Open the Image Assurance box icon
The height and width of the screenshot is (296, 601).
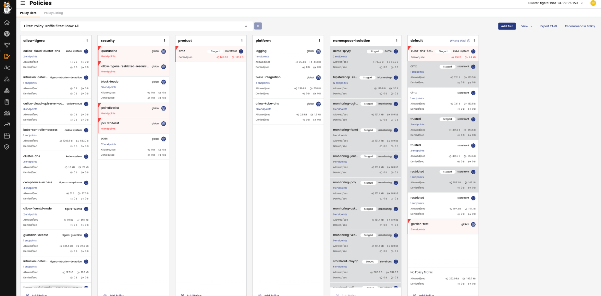coord(7,136)
